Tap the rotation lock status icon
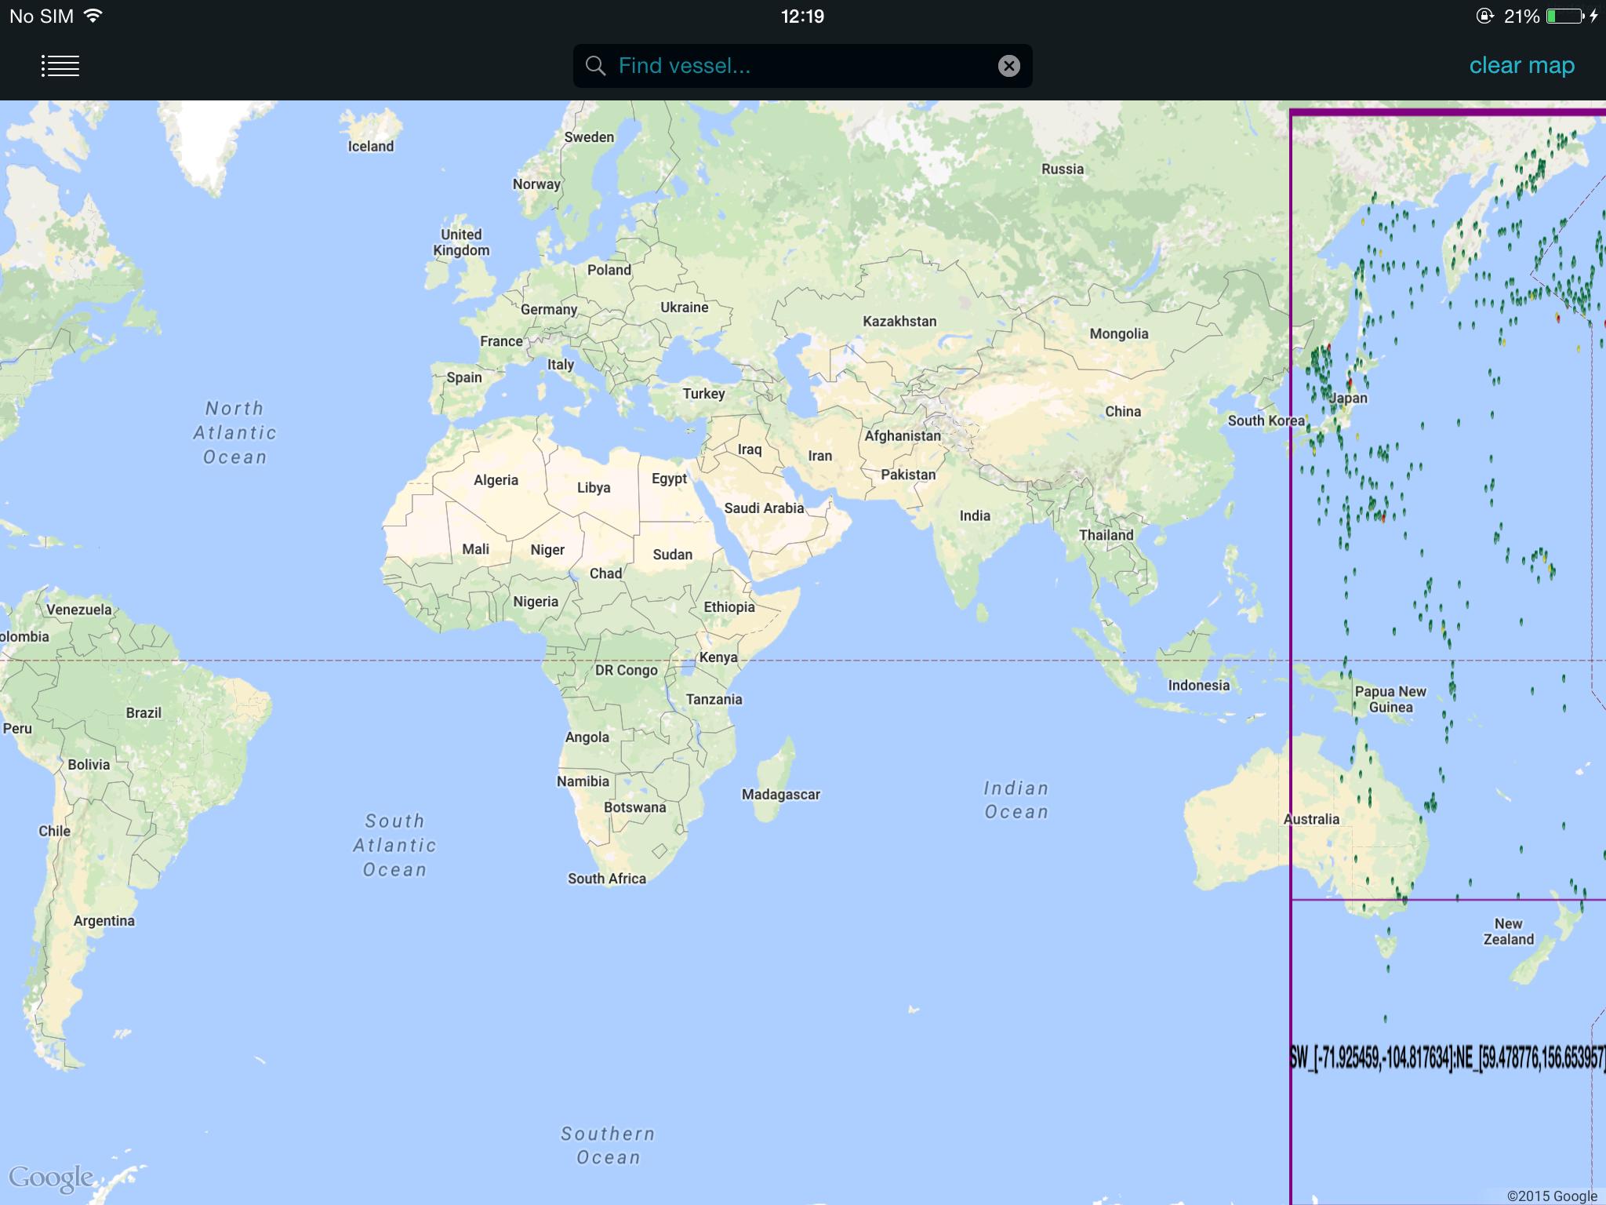The width and height of the screenshot is (1606, 1205). [x=1484, y=16]
